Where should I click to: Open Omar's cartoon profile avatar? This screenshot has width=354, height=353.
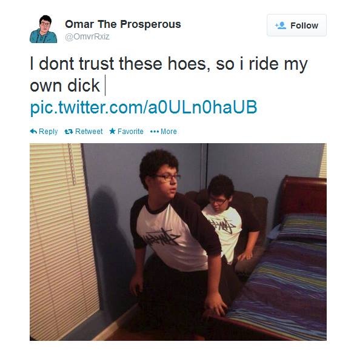[x=44, y=29]
